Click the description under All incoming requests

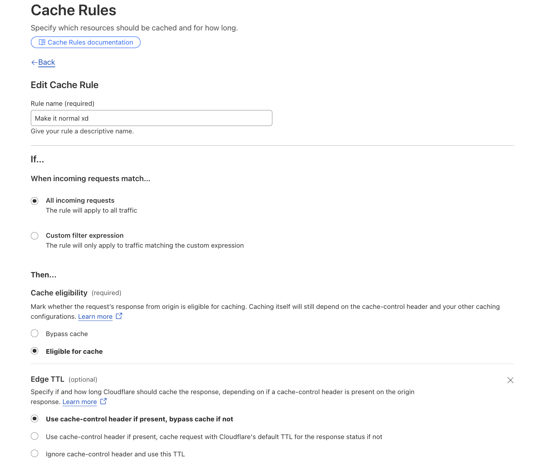click(x=91, y=210)
